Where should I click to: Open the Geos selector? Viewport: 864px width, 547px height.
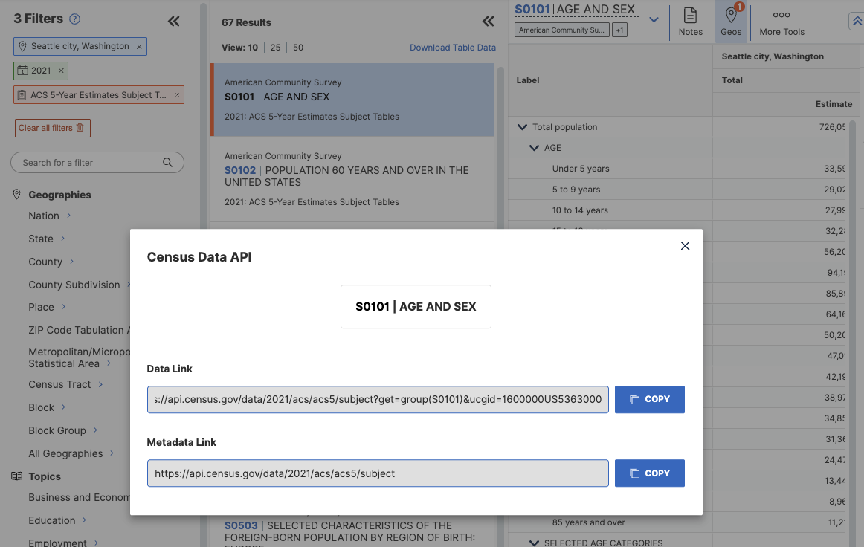(x=731, y=22)
